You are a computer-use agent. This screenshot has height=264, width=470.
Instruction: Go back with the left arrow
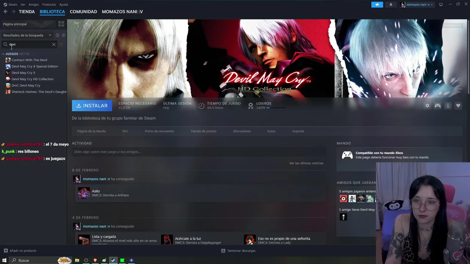(x=6, y=12)
